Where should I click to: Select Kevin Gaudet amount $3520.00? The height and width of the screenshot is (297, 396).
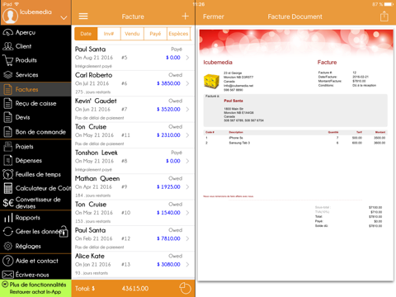[168, 109]
